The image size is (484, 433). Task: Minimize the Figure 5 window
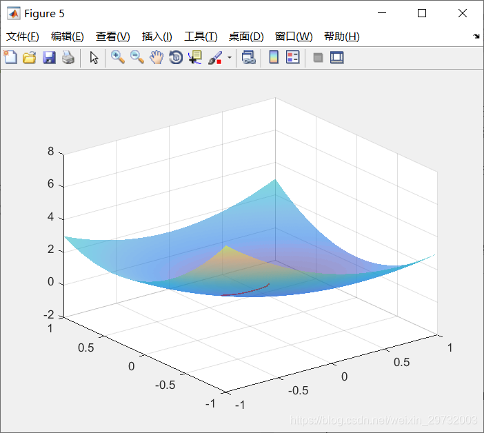[382, 13]
